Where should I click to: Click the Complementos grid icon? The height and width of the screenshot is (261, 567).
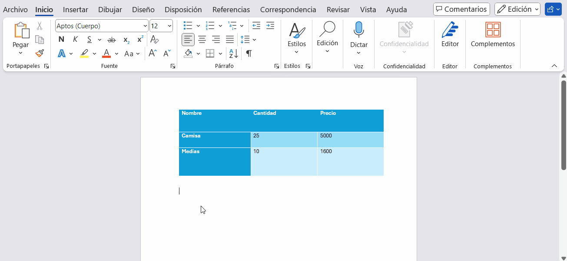pyautogui.click(x=493, y=30)
